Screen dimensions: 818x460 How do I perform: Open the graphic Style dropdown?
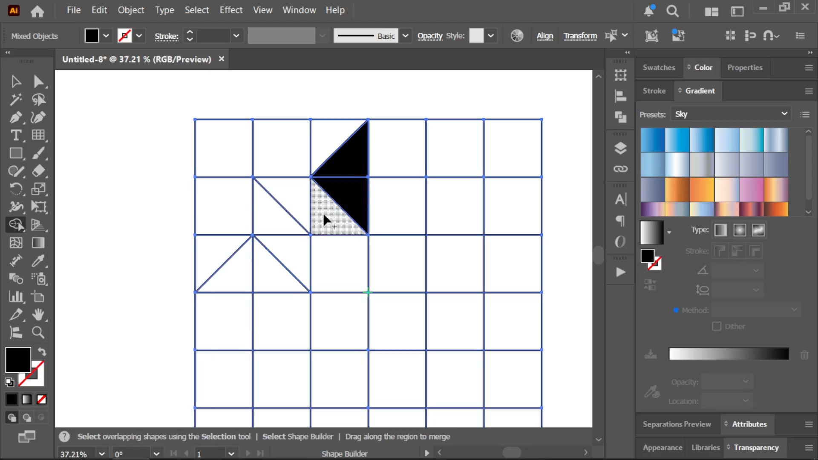tap(491, 36)
